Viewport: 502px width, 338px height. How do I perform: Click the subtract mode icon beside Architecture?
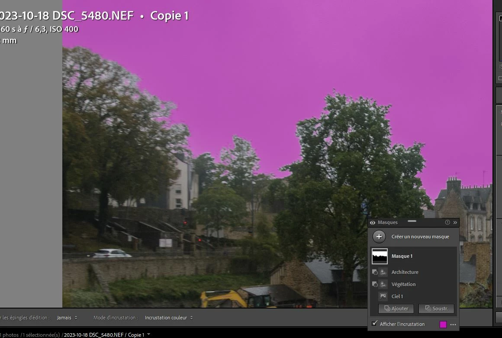click(x=375, y=272)
